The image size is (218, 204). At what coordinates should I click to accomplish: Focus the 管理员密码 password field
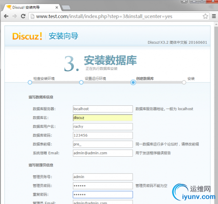click(103, 186)
